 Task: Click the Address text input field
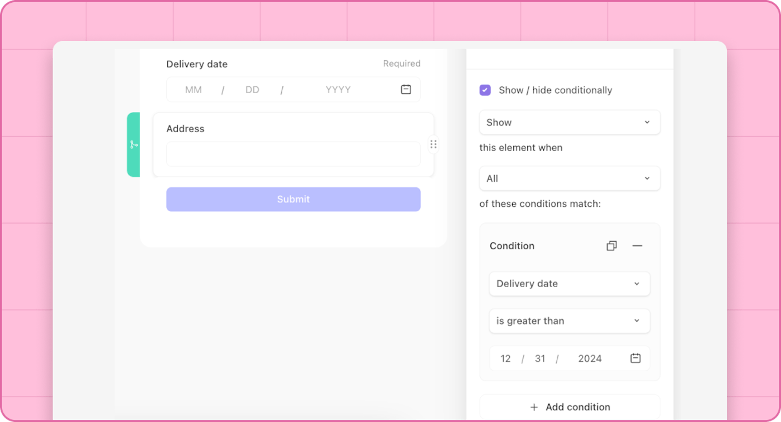tap(293, 154)
